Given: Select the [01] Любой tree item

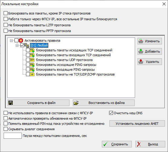Looking at the screenshot, I should (39, 45).
